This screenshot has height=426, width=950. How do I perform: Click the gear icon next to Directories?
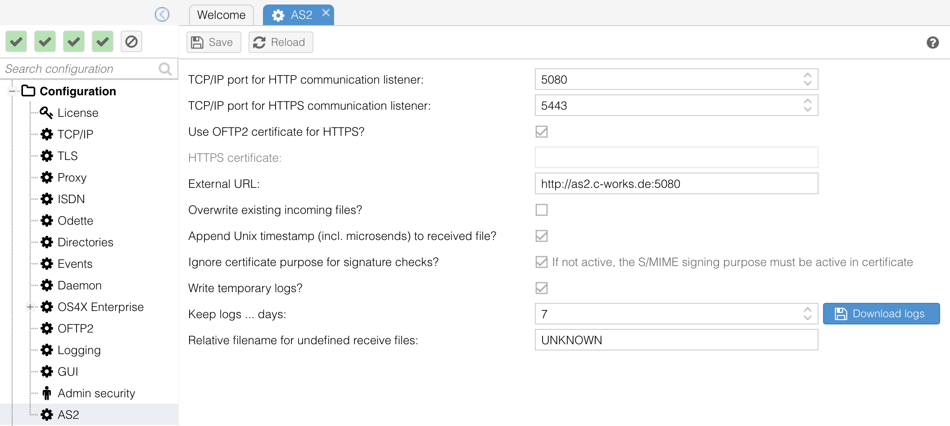click(47, 242)
